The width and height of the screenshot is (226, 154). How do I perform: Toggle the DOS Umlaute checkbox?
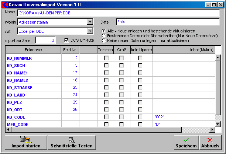(67, 40)
